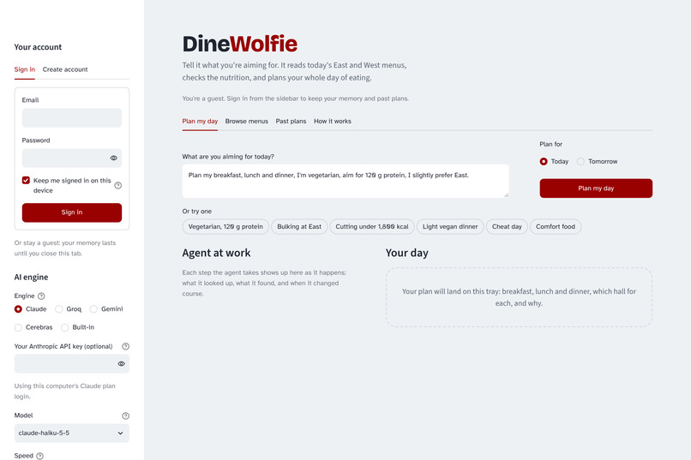The width and height of the screenshot is (691, 460).
Task: Click the "Your account" heading
Action: tap(38, 47)
